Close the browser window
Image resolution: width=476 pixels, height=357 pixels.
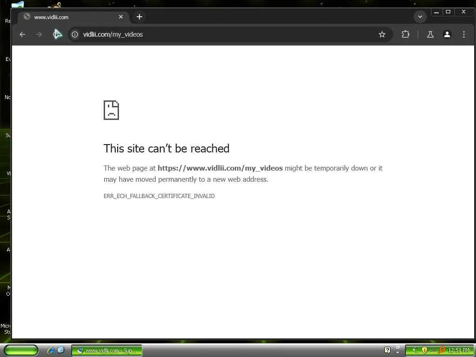[x=463, y=12]
